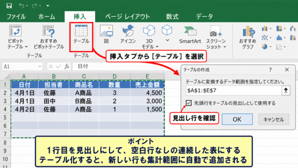298x168 pixels.
Task: Click the cell containing 4月2日
Action: (x=25, y=109)
